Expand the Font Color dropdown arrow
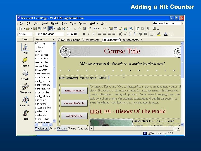Viewport: 201px width, 151px height. coord(169,34)
